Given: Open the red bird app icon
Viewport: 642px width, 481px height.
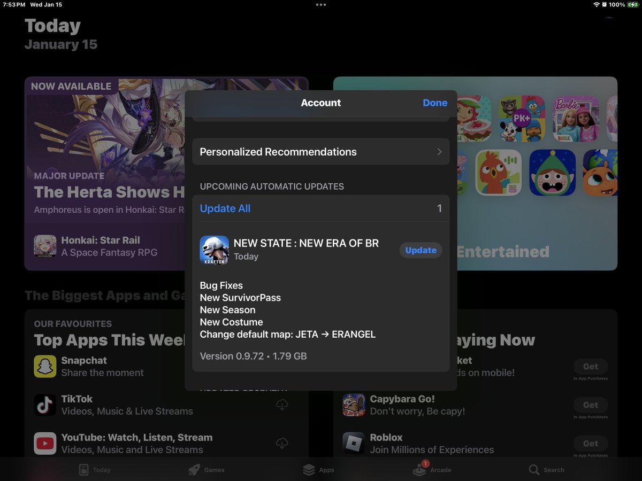Looking at the screenshot, I should click(x=499, y=173).
